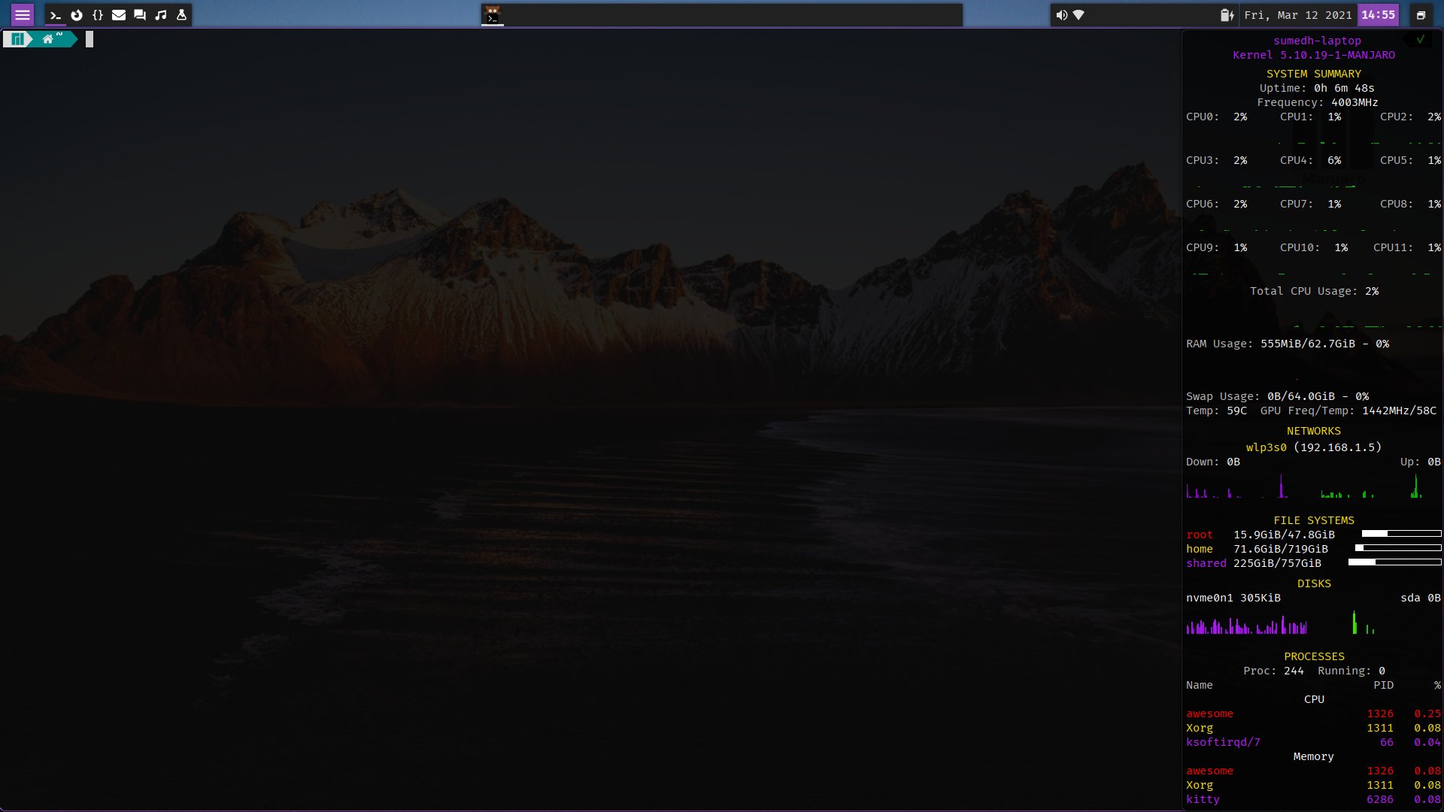The width and height of the screenshot is (1444, 812).
Task: Click the battery charging indicator
Action: tap(1227, 15)
